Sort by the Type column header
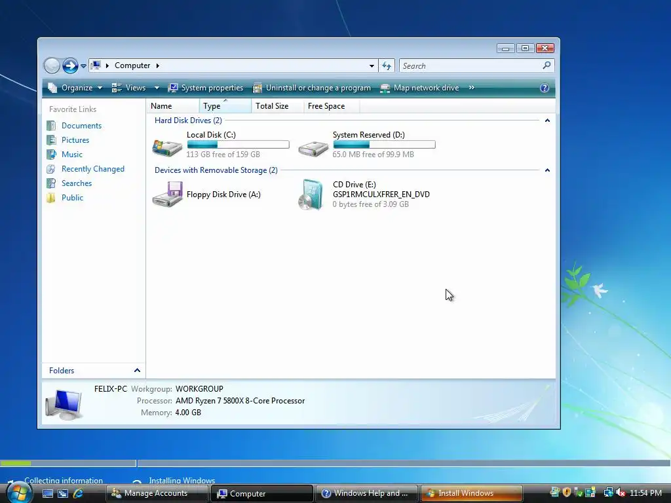Image resolution: width=671 pixels, height=503 pixels. tap(225, 106)
